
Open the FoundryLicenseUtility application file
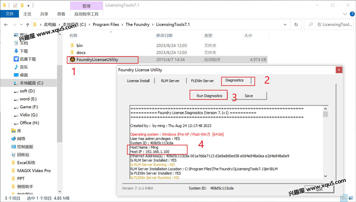click(x=97, y=60)
